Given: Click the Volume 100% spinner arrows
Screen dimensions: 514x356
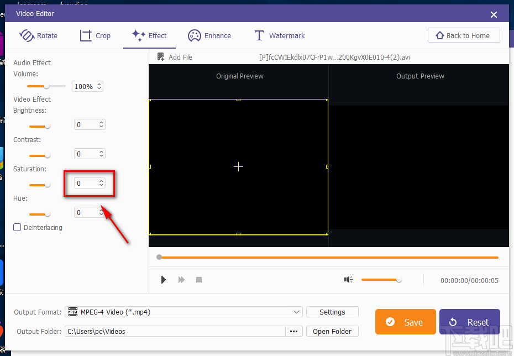Looking at the screenshot, I should click(99, 86).
